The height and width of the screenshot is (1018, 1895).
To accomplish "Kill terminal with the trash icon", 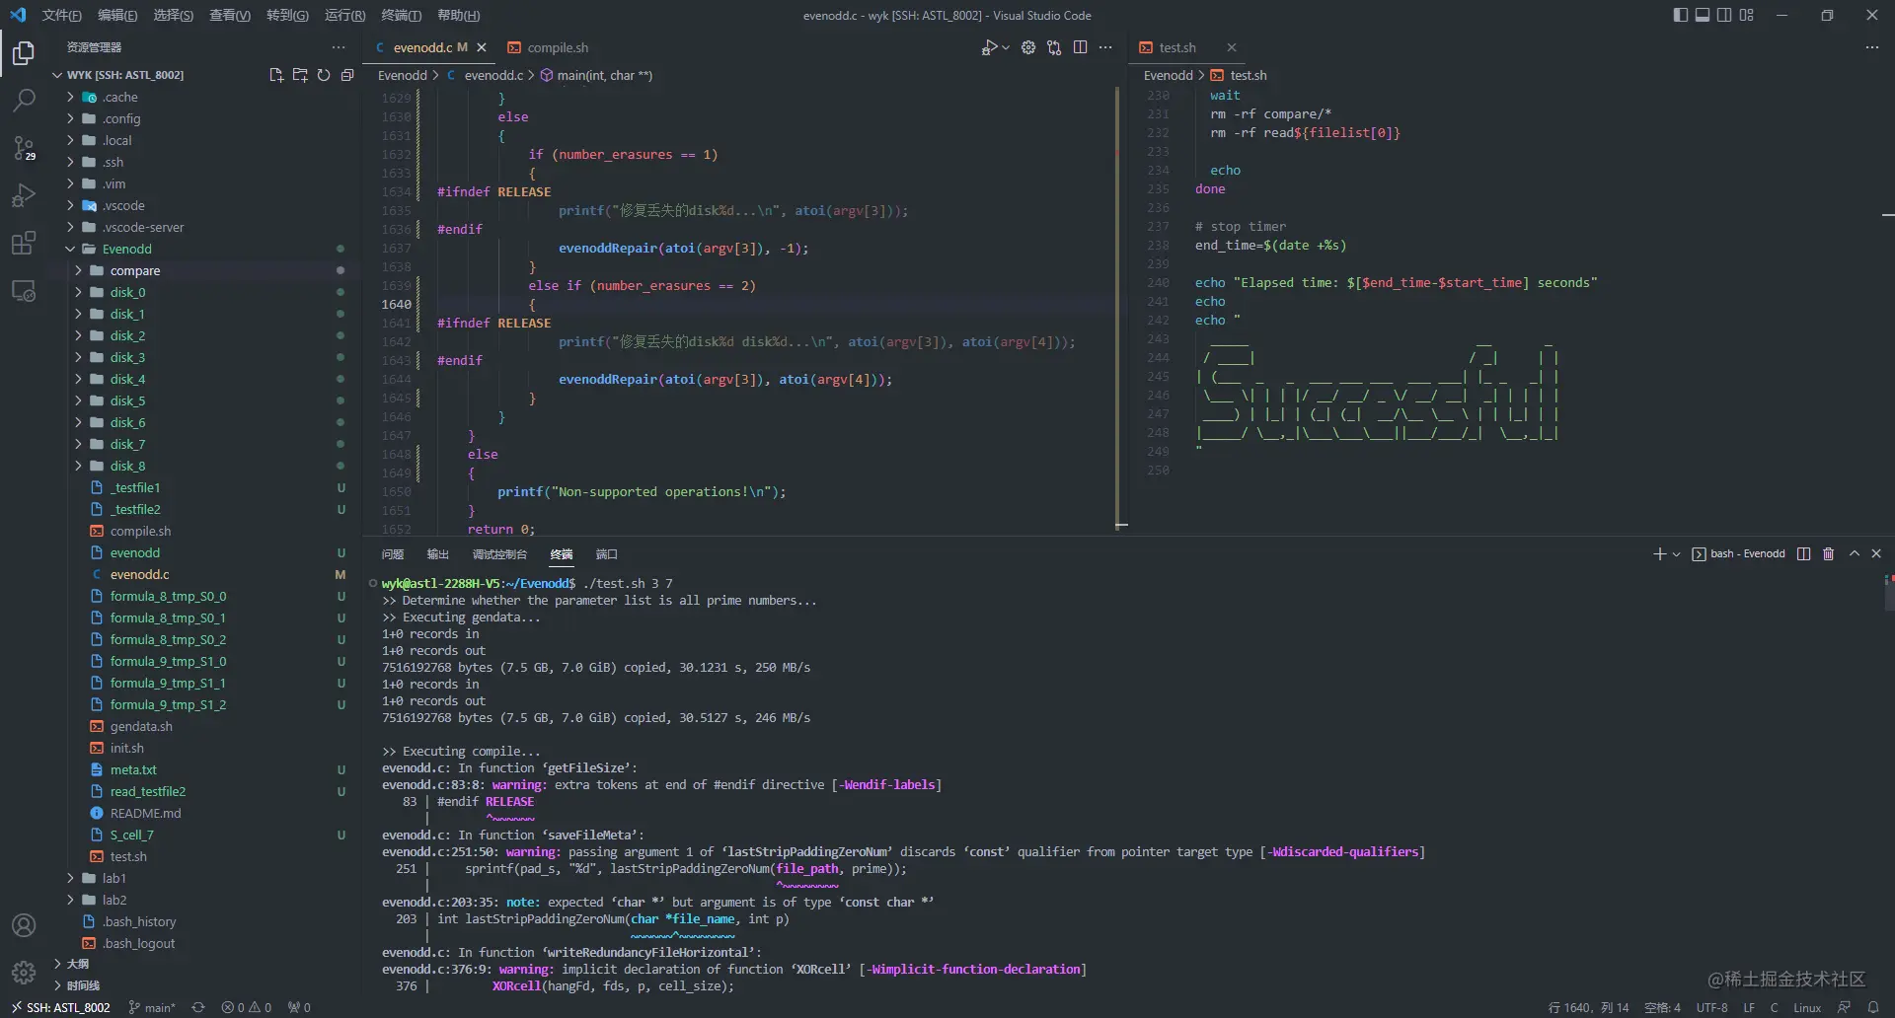I will click(x=1828, y=553).
